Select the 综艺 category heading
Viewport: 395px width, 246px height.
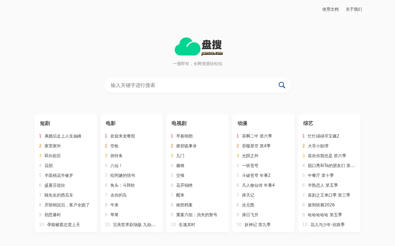coord(308,123)
